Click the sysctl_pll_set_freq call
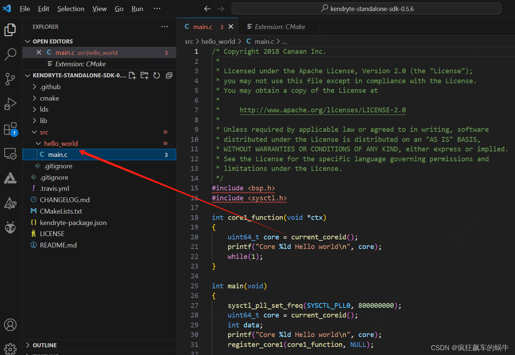This screenshot has height=355, width=515. (315, 306)
